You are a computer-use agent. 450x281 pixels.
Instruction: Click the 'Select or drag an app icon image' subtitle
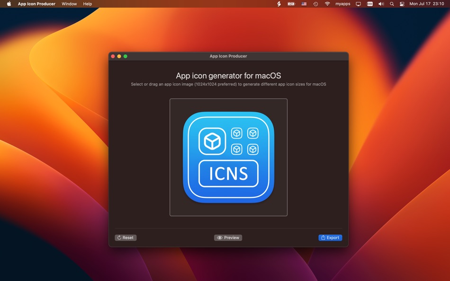click(x=228, y=84)
